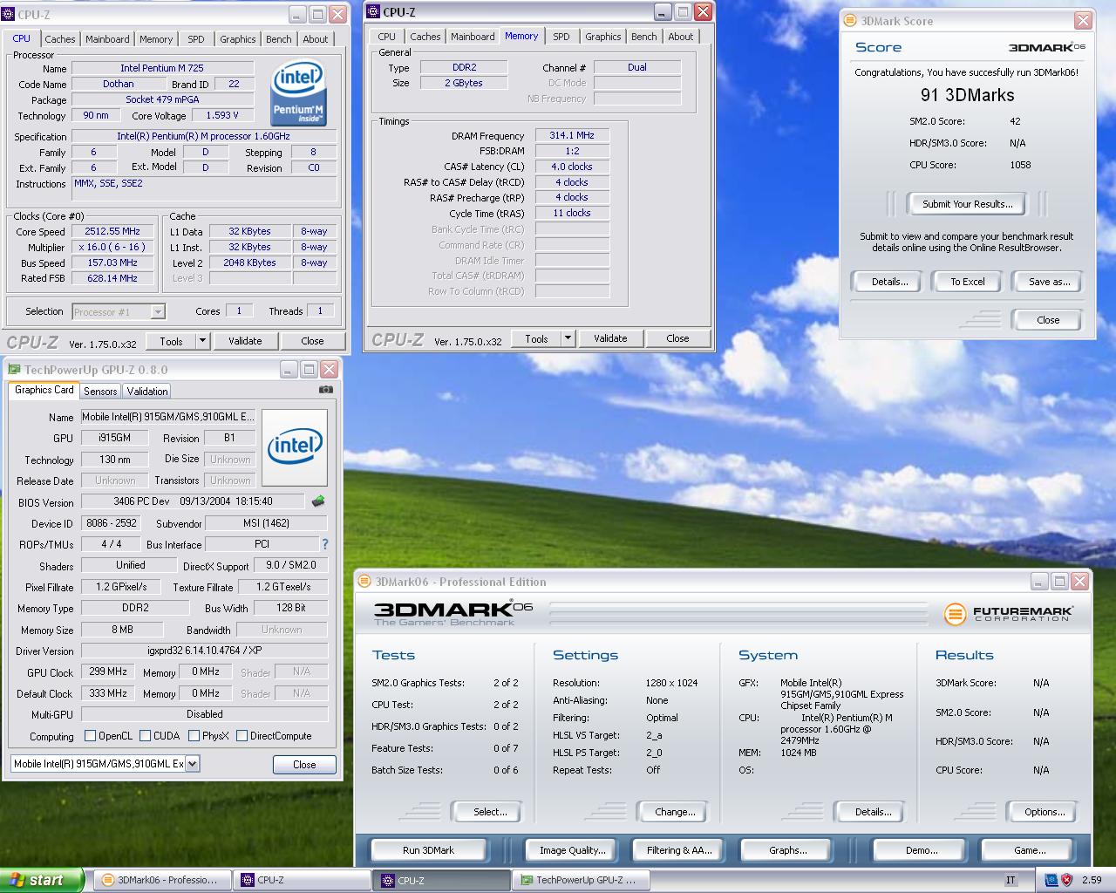Switch to Caches tab in left CPU-Z
This screenshot has width=1116, height=893.
point(60,39)
